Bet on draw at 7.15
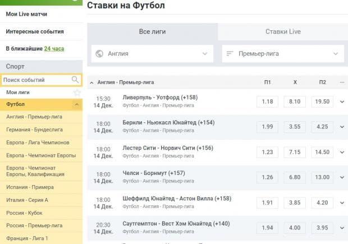Viewport: 348px width, 244px height. tap(295, 152)
